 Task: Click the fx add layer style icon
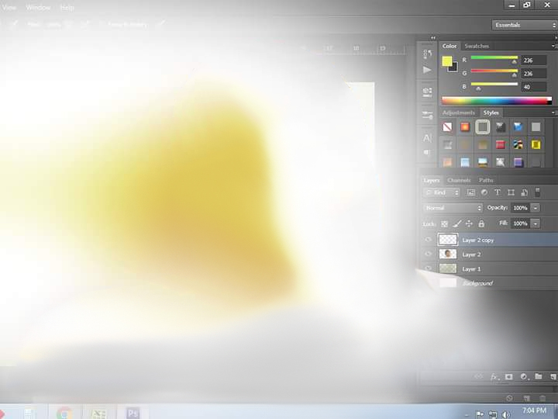(494, 377)
